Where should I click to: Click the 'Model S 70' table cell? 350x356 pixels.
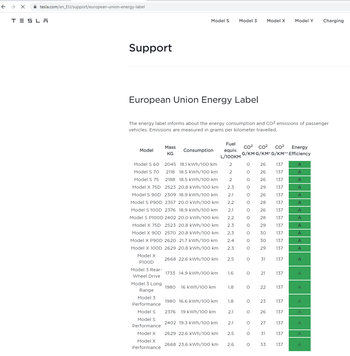(147, 172)
